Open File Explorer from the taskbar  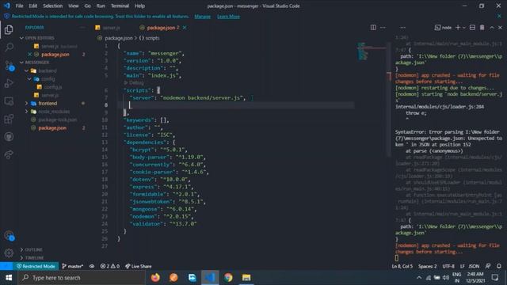[246, 278]
